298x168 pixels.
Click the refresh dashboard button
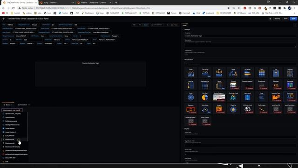click(172, 25)
